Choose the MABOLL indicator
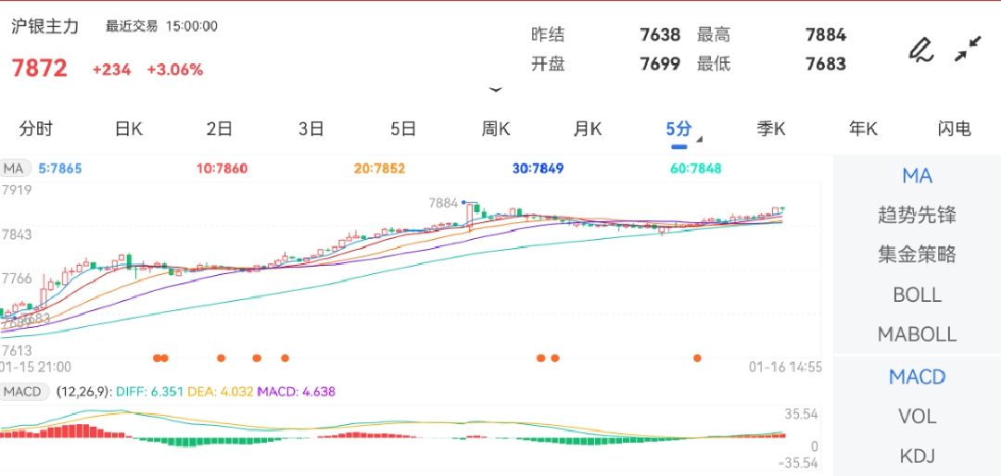The image size is (1001, 476). (917, 334)
